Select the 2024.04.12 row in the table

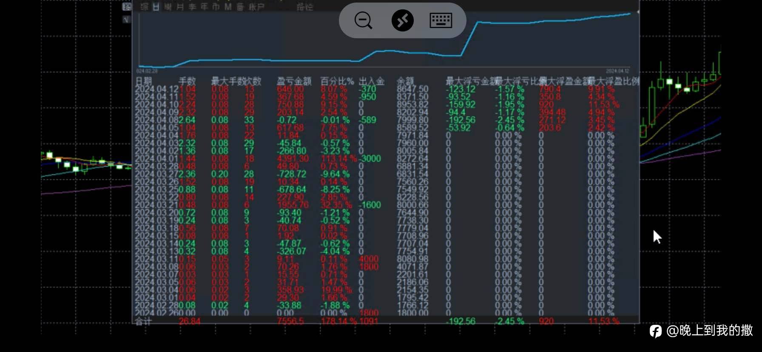[x=387, y=89]
